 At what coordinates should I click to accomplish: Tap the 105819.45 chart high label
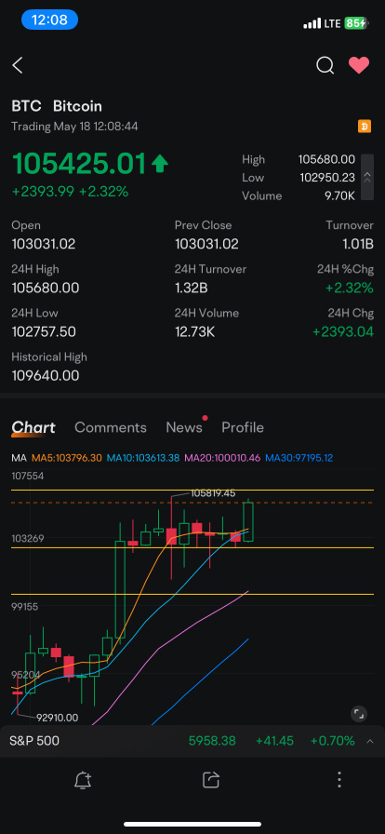pyautogui.click(x=213, y=493)
